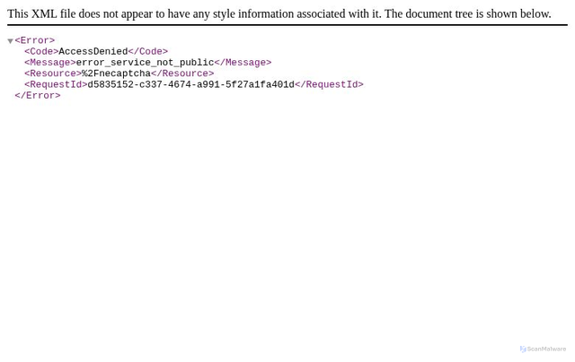Click the error_service_not_public message text
Screen dimensions: 575x362
point(146,63)
